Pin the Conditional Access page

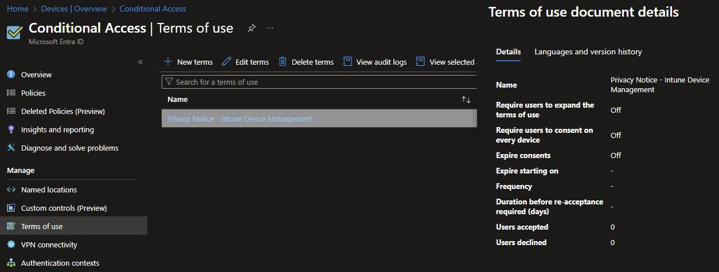(x=251, y=28)
